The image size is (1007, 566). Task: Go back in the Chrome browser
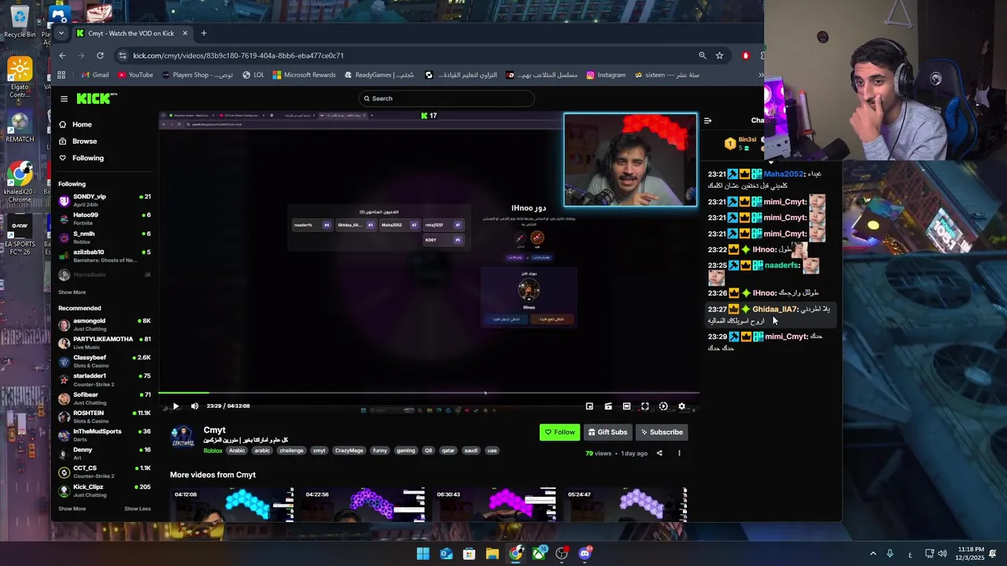click(x=63, y=56)
